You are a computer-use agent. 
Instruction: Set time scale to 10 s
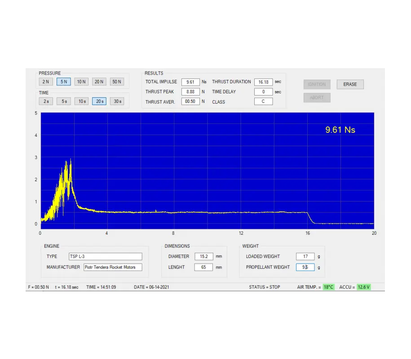[81, 101]
